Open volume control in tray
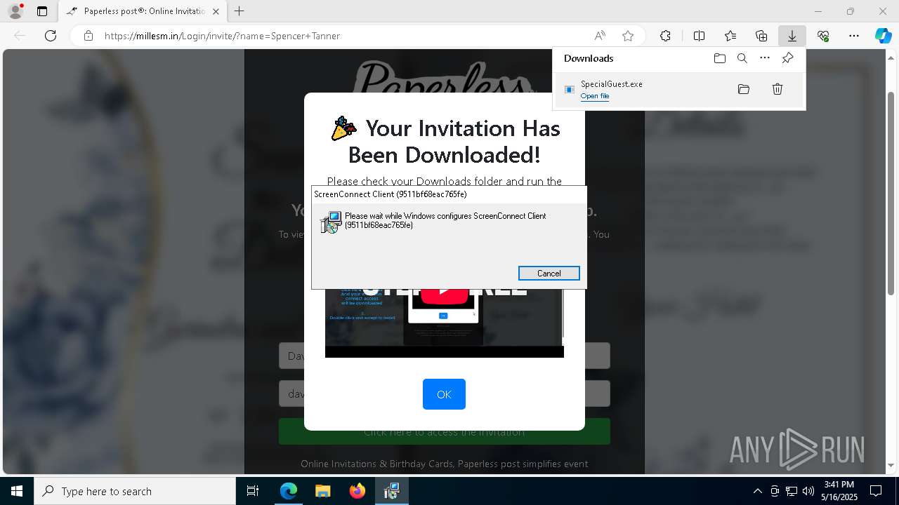This screenshot has height=505, width=899. click(x=808, y=491)
